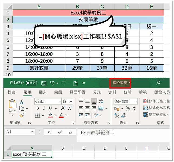Click the Undo arrow icon
The height and width of the screenshot is (162, 174).
pyautogui.click(x=52, y=83)
